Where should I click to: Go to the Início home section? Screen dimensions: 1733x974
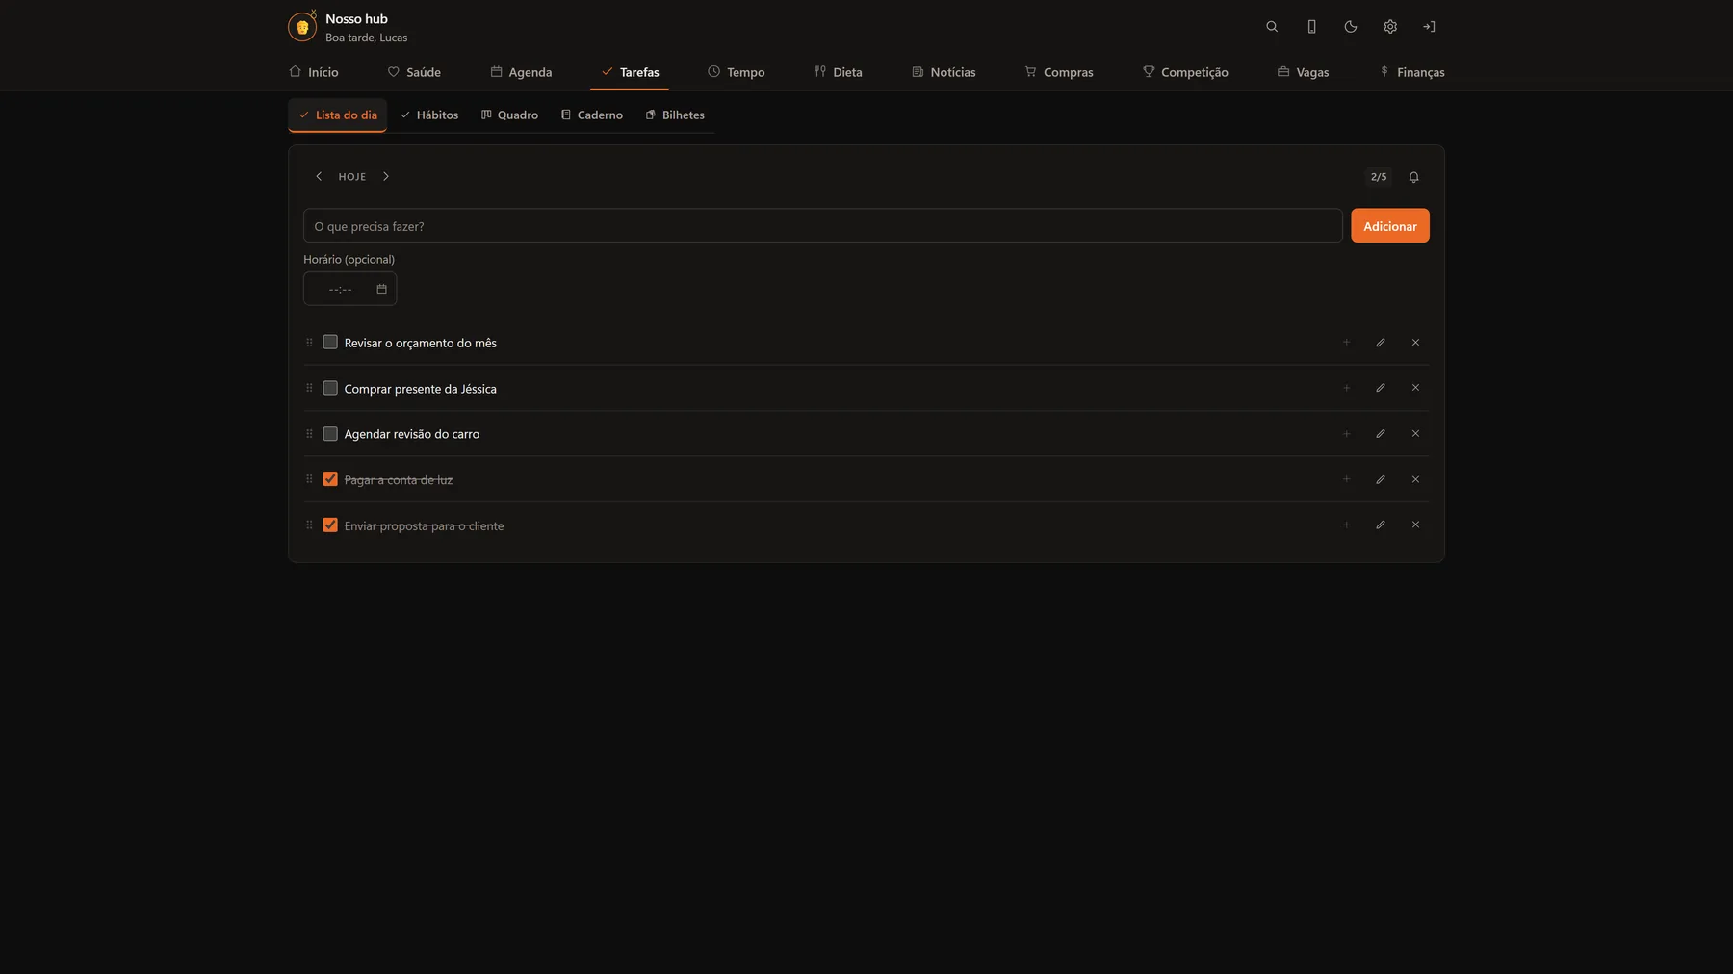click(x=314, y=72)
